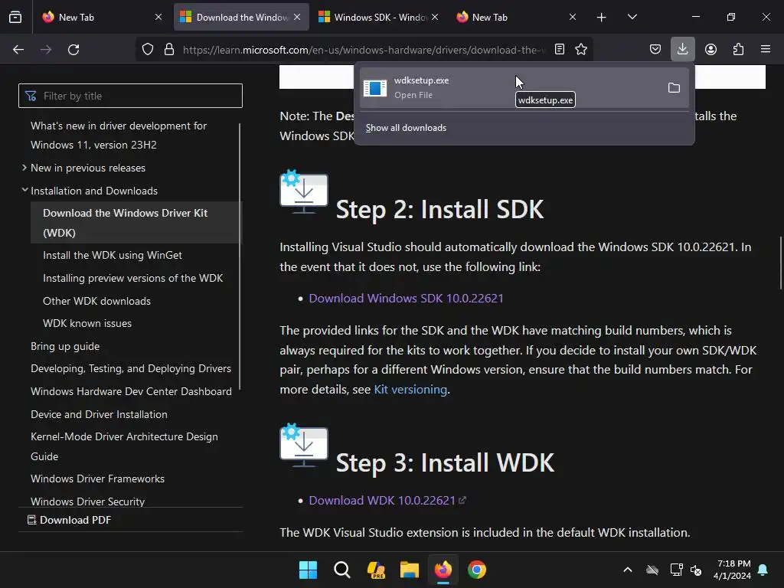This screenshot has width=784, height=588.
Task: Open Installing preview versions of the WDK
Action: 133,278
